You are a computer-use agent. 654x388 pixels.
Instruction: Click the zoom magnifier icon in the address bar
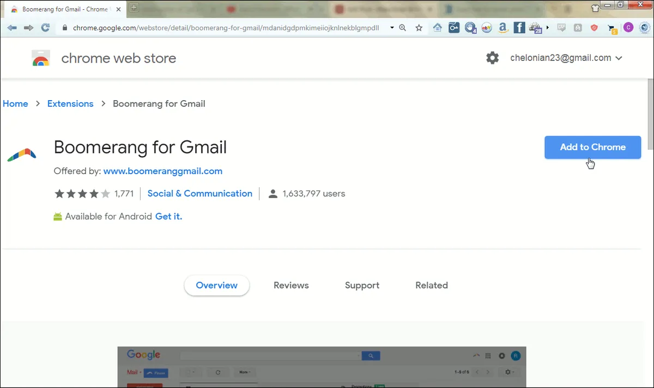point(403,28)
